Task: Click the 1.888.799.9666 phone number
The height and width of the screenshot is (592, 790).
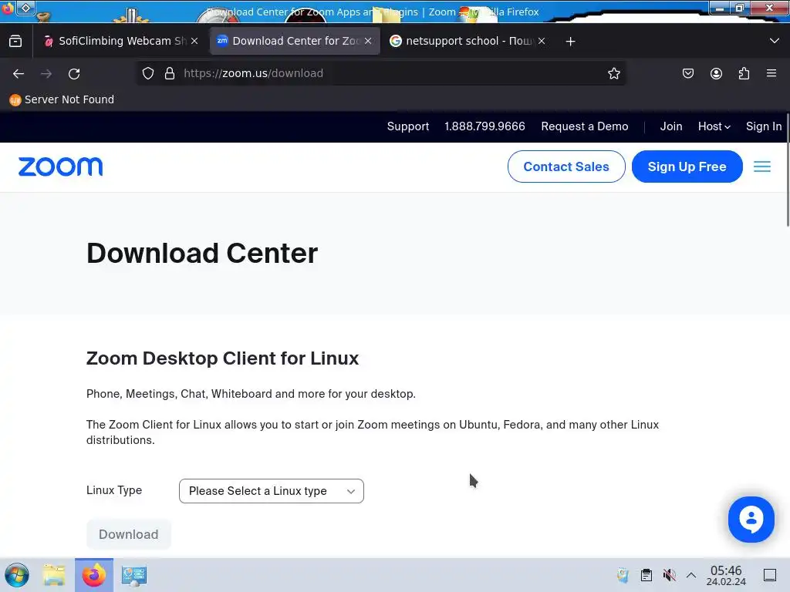Action: pyautogui.click(x=484, y=126)
